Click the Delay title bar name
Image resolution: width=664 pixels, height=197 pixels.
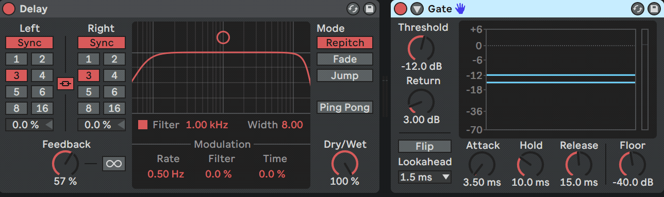(33, 9)
